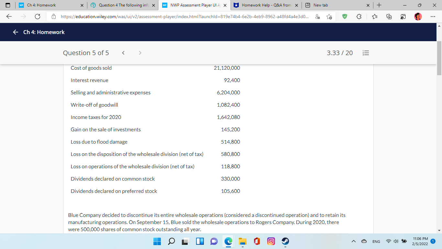Open the Office app on taskbar
Image resolution: width=442 pixels, height=249 pixels.
coord(257,242)
